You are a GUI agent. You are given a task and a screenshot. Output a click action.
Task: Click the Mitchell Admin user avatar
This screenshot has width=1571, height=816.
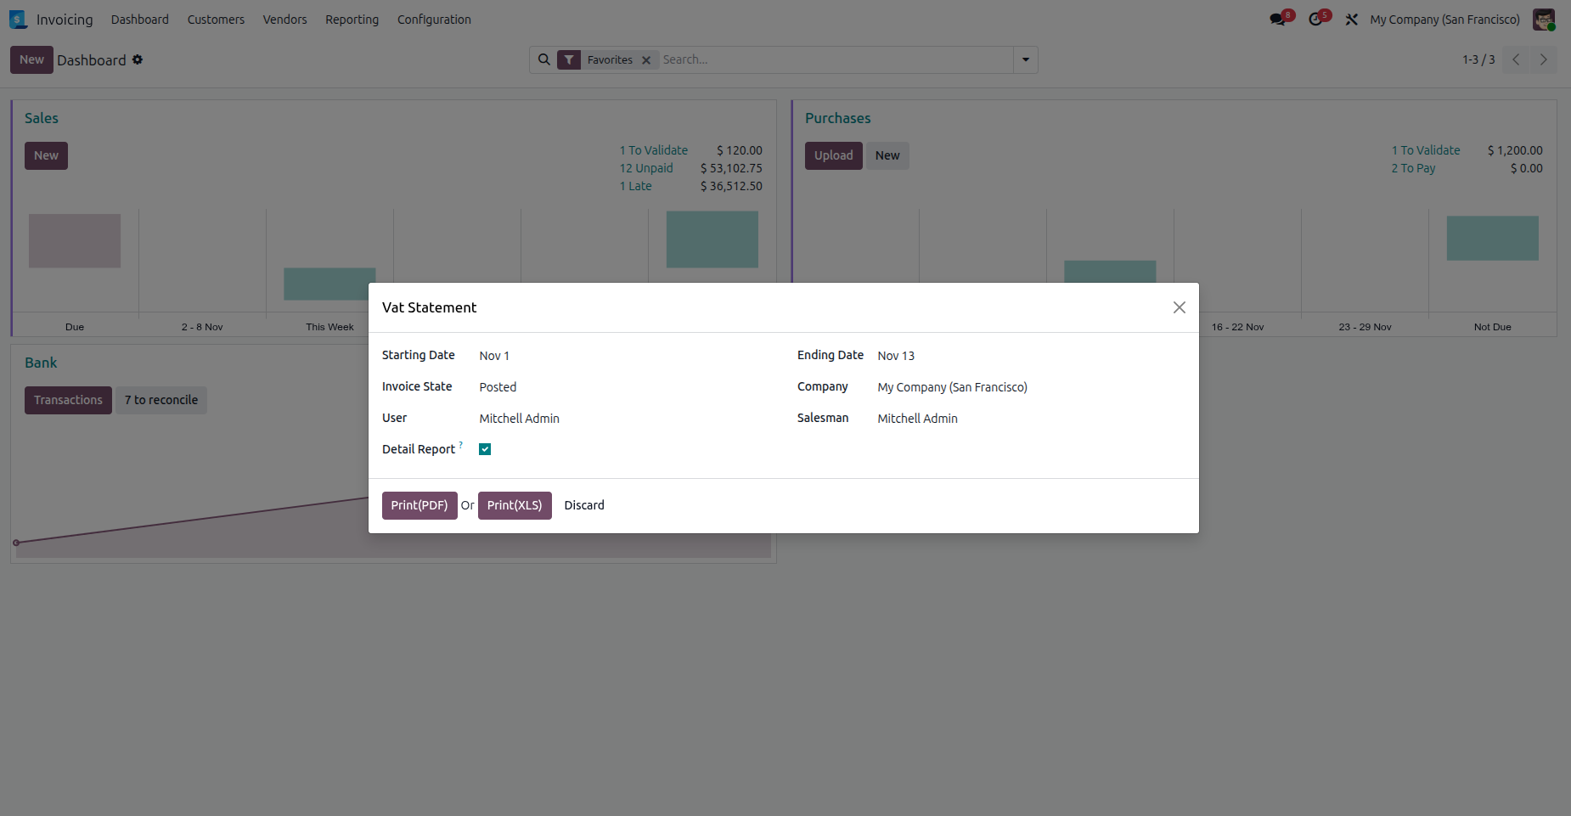(x=1543, y=20)
